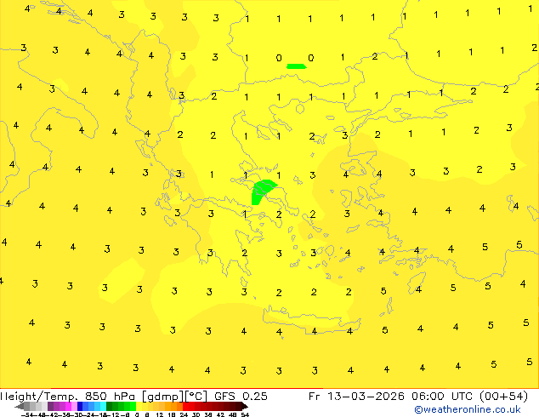Pick the dark blue swatch in the legend
This screenshot has height=417, width=539.
point(80,406)
